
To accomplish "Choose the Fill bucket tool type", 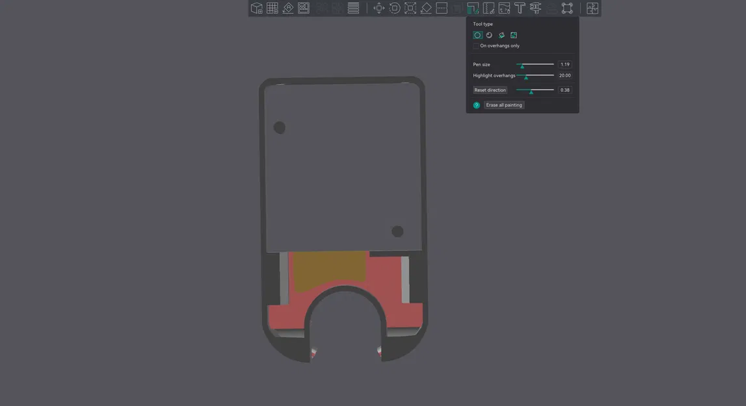I will [x=501, y=35].
